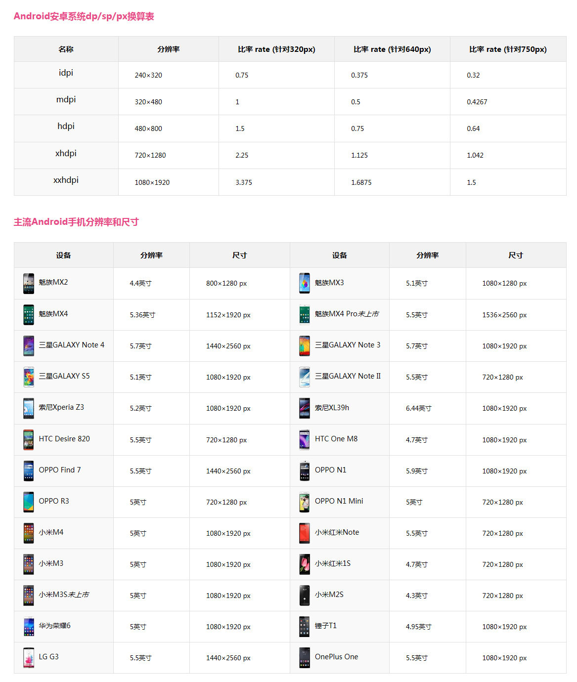The image size is (577, 682).
Task: Click the LG G3 phone image
Action: pyautogui.click(x=29, y=658)
